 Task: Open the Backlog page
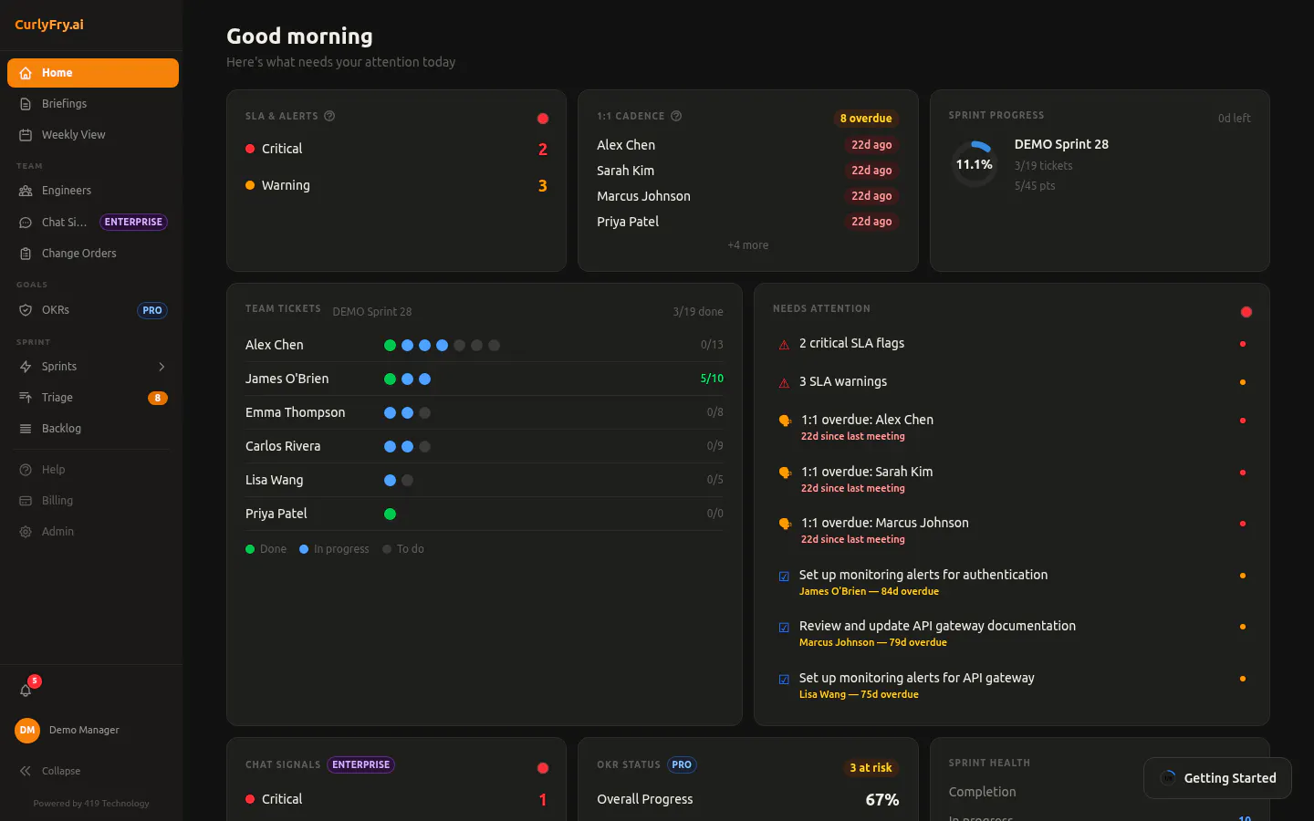93,429
